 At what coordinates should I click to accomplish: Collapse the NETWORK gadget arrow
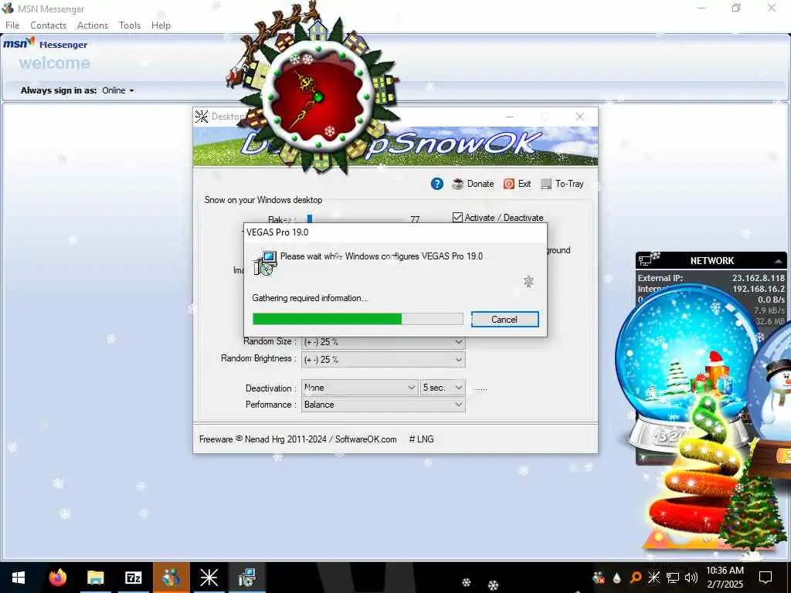coord(778,261)
